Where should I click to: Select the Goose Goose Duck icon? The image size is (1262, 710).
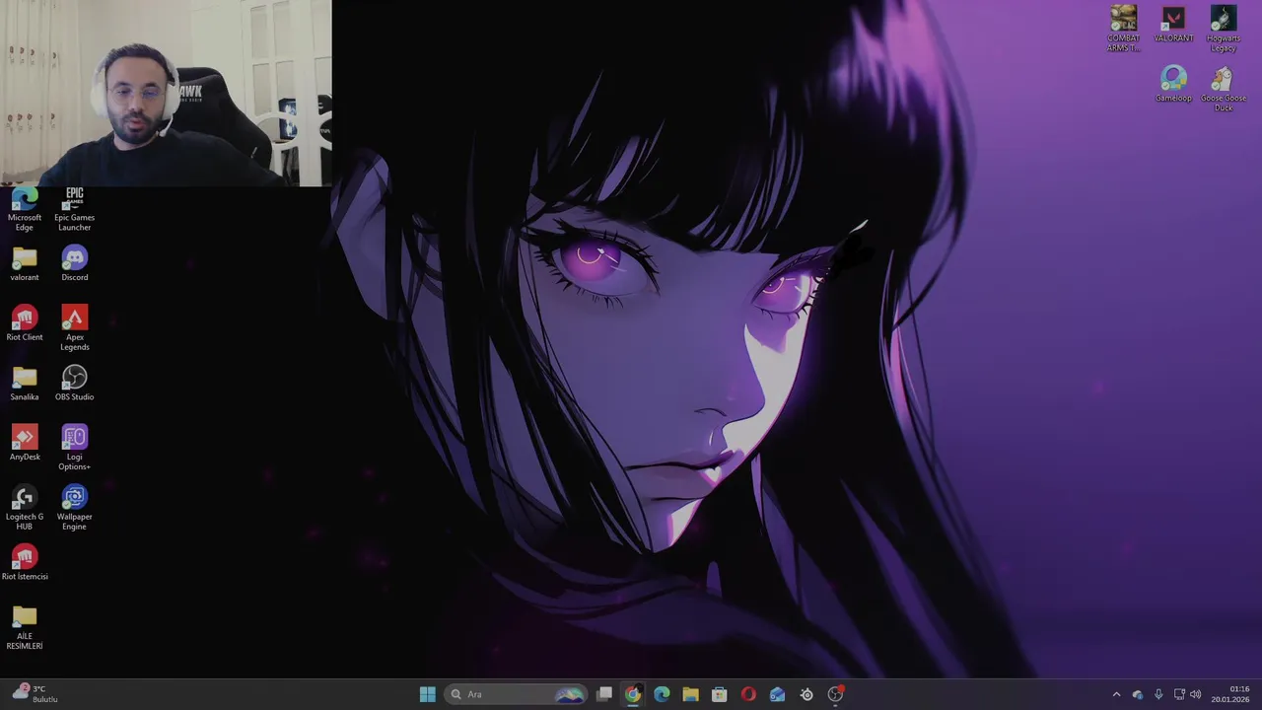point(1223,89)
